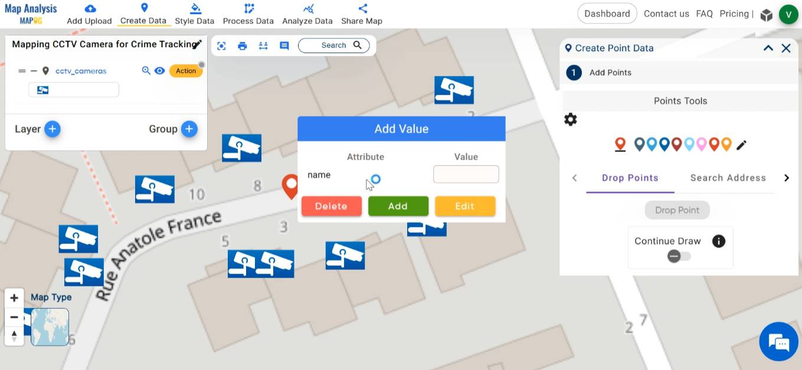Viewport: 802px width, 370px height.
Task: Click the CCTV camera icon near number 8
Action: click(241, 148)
